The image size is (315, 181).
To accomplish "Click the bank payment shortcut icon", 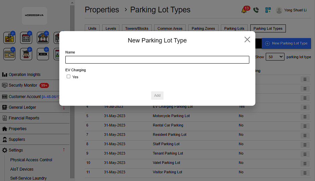I will (x=43, y=38).
